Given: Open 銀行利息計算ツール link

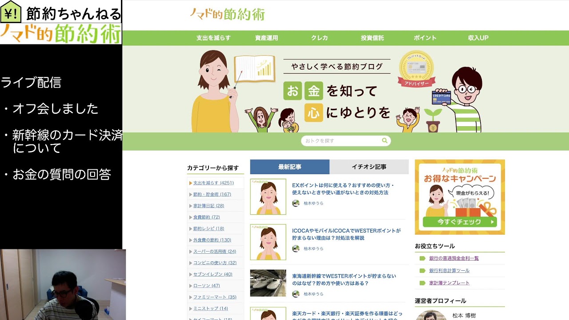Looking at the screenshot, I should [x=449, y=271].
